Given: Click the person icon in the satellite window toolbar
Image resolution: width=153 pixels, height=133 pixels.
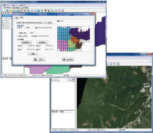Looking at the screenshot, I should click(118, 64).
